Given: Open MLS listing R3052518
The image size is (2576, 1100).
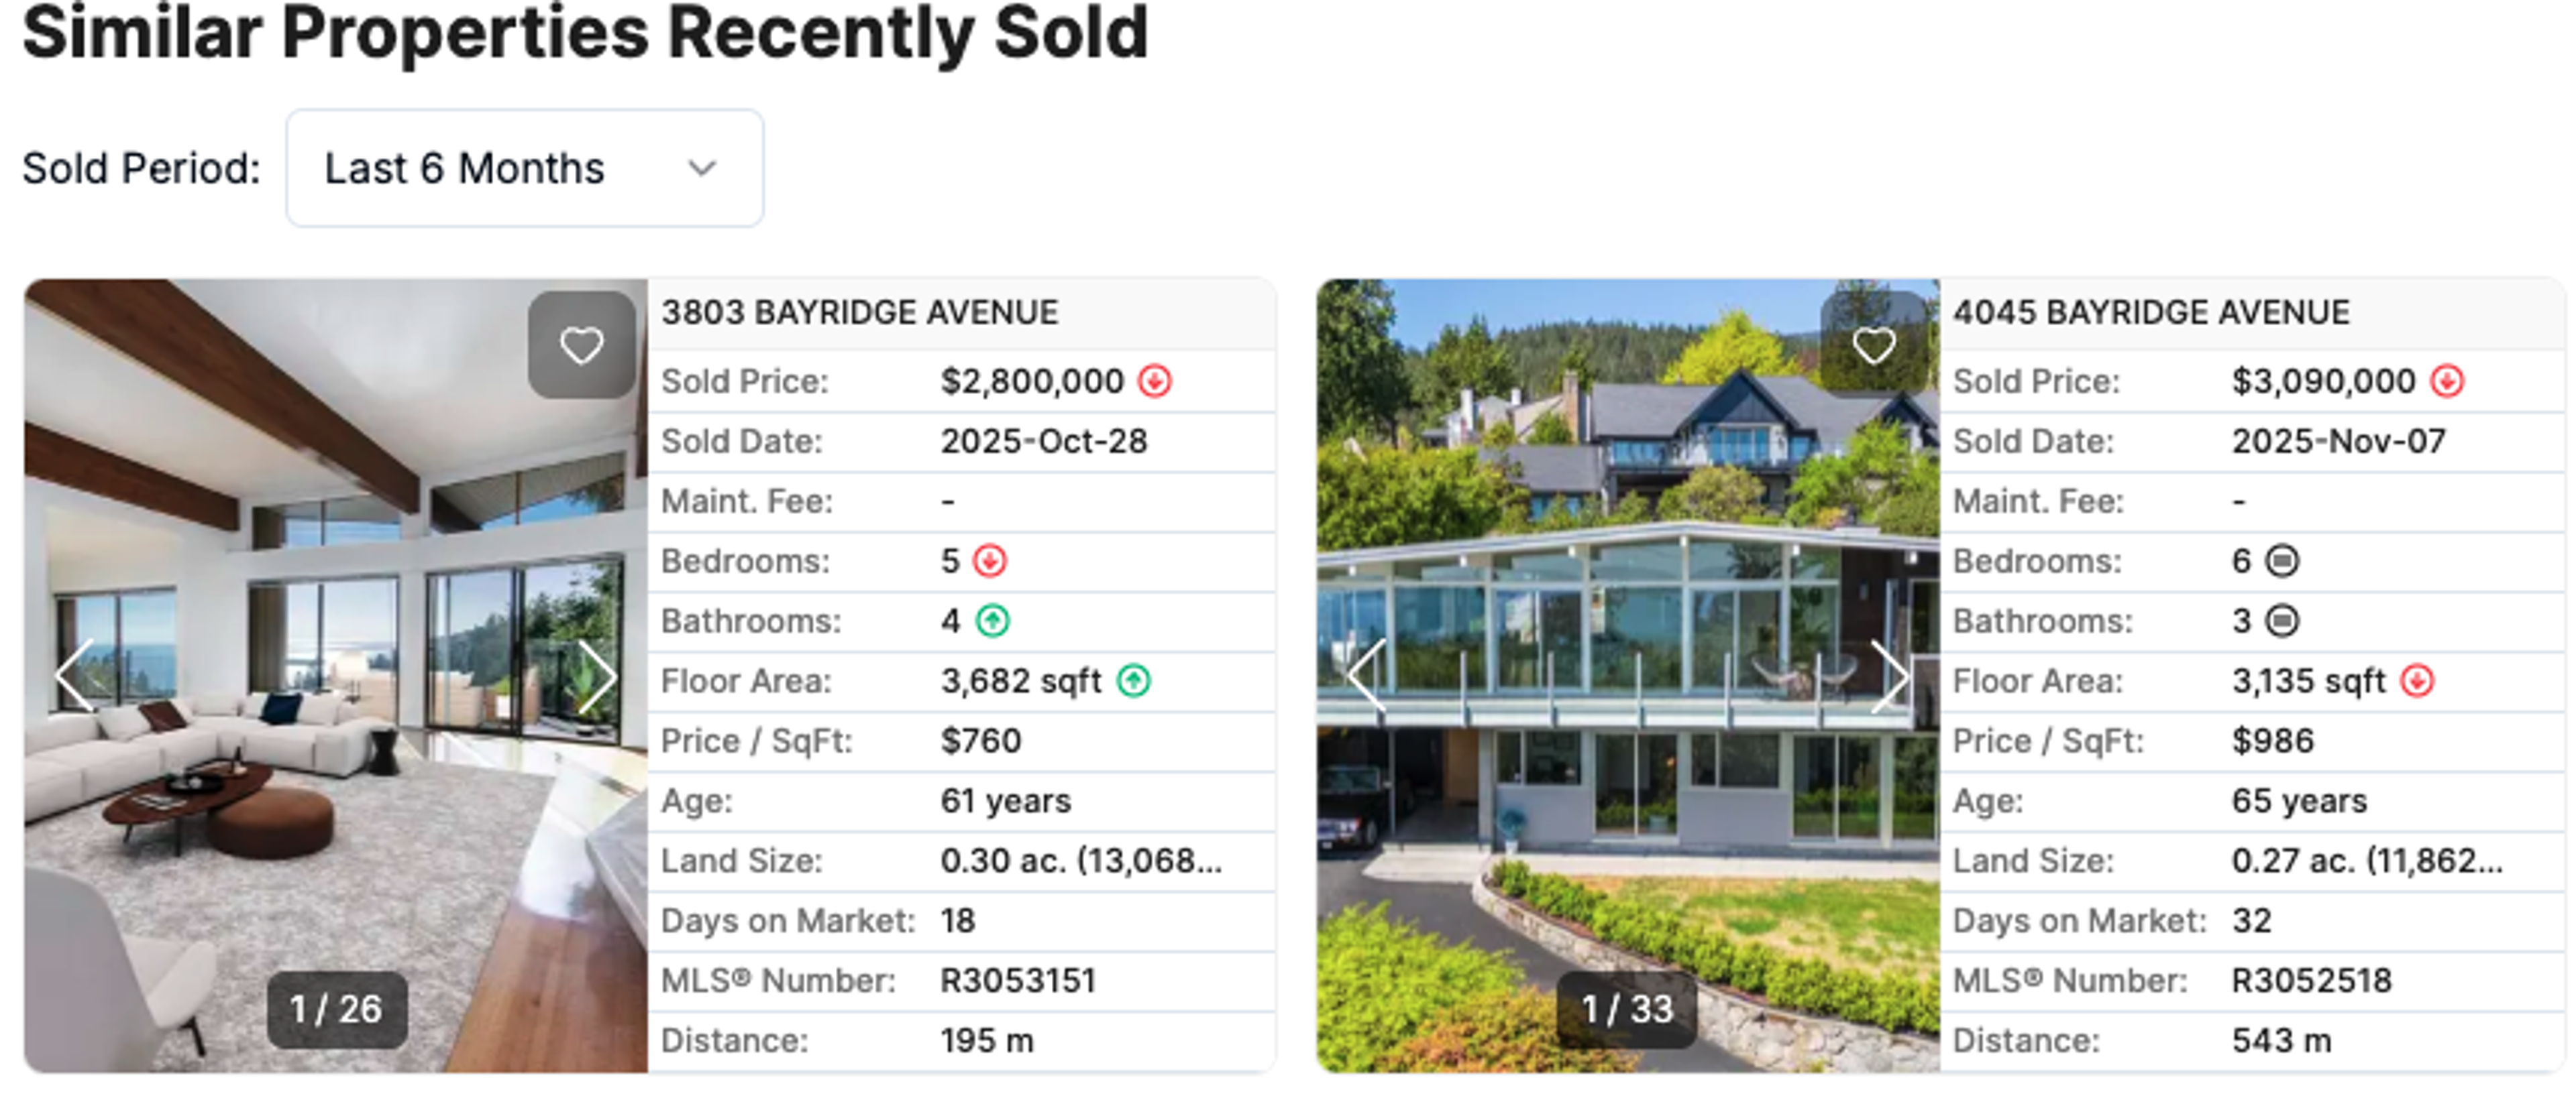Looking at the screenshot, I should 2312,980.
